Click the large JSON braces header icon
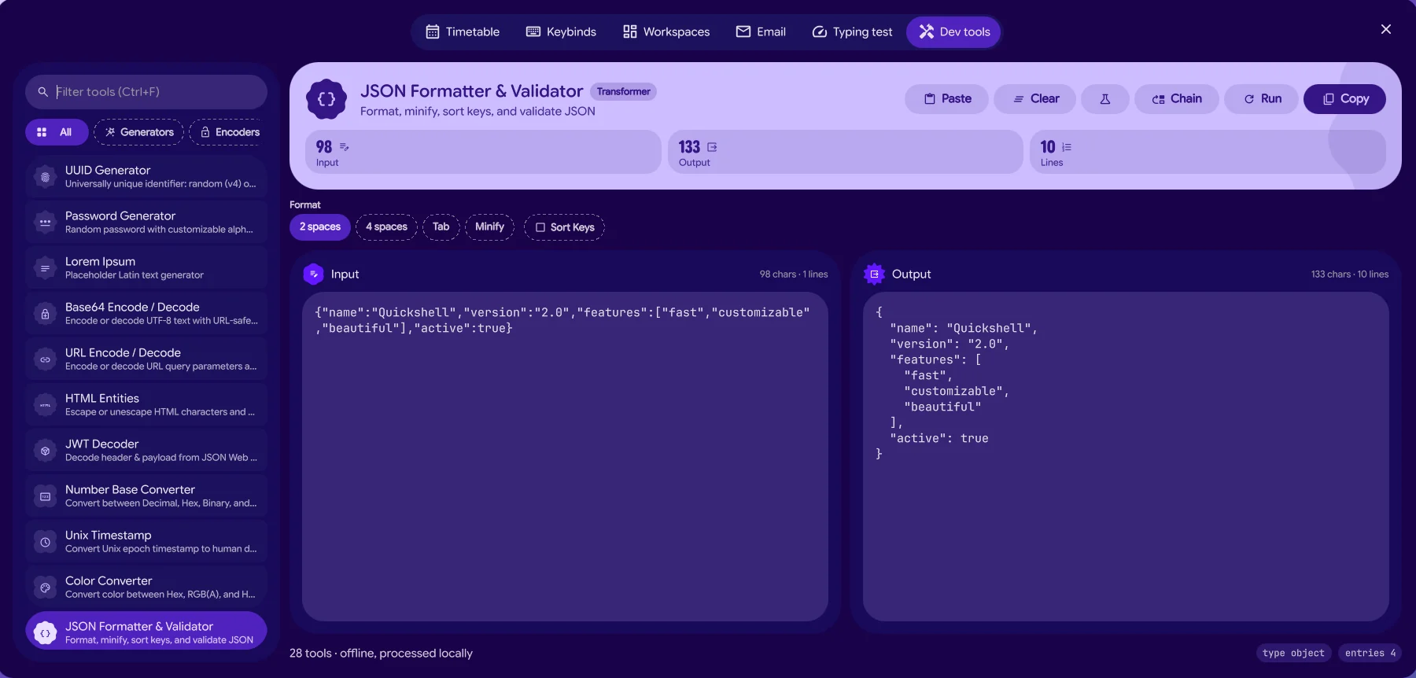 tap(326, 99)
